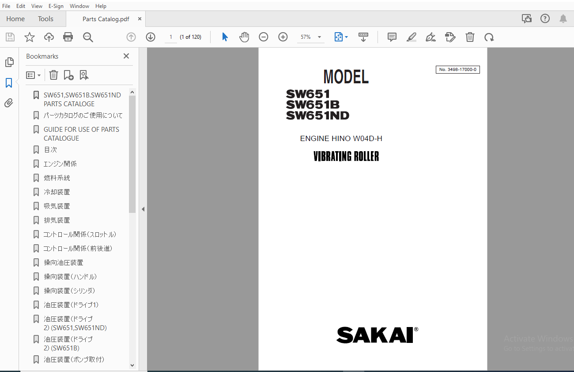The image size is (574, 372).
Task: Open bookmarks options menu
Action: 34,75
